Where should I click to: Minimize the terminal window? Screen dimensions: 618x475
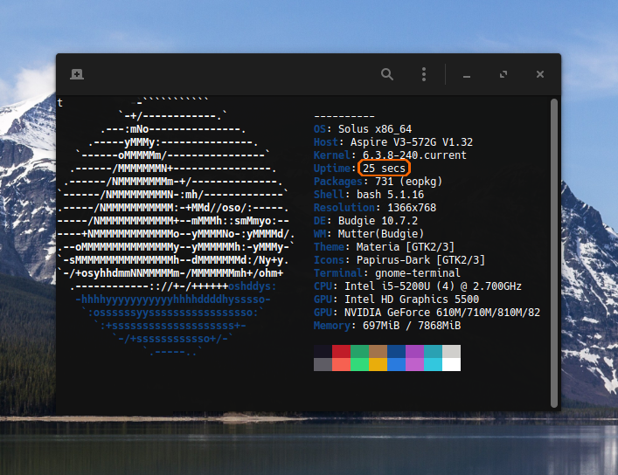(x=467, y=76)
